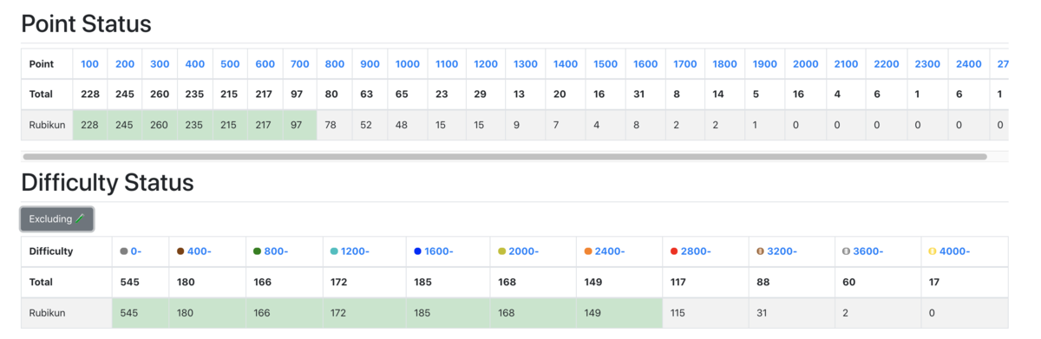Viewport: 1041px width, 339px height.
Task: Click the red difficulty circle icon for 2800-
Action: [x=674, y=251]
